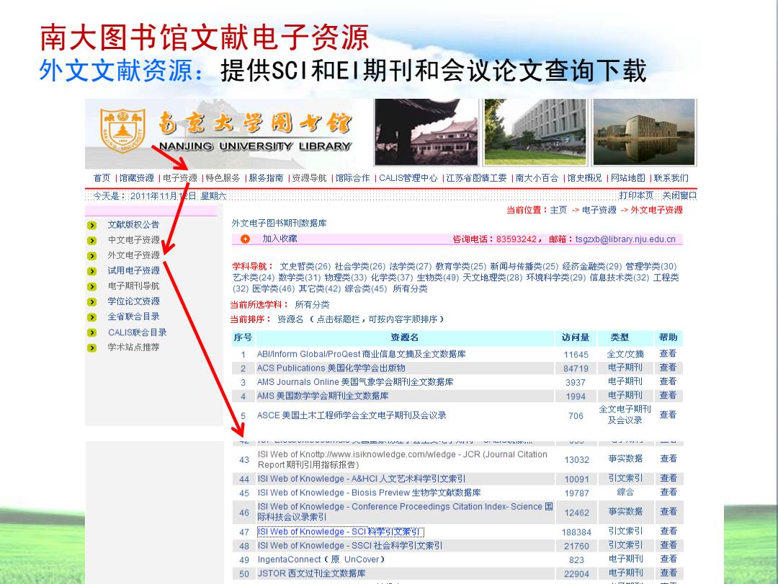Sort by the 序号 column header
This screenshot has width=778, height=584.
point(243,337)
